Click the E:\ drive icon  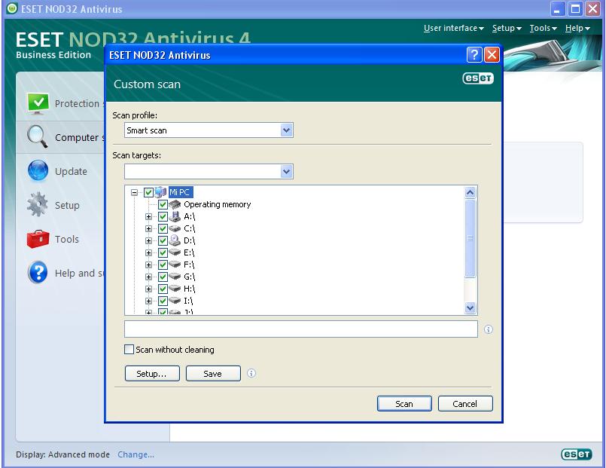[175, 252]
